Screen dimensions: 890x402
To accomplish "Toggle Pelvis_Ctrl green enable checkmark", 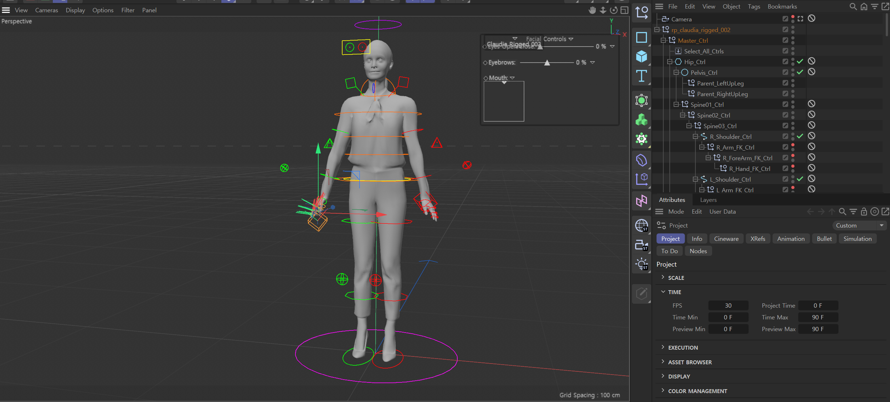I will [x=800, y=72].
